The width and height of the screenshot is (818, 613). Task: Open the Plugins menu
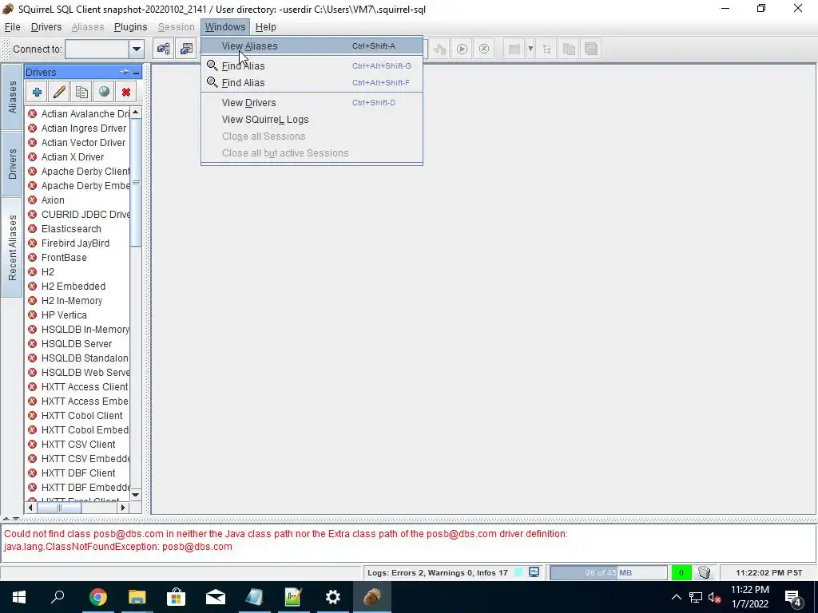(130, 27)
